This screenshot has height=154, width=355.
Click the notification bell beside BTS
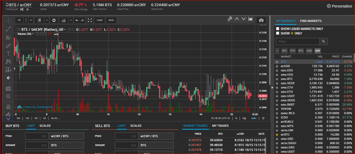[x=7, y=5]
